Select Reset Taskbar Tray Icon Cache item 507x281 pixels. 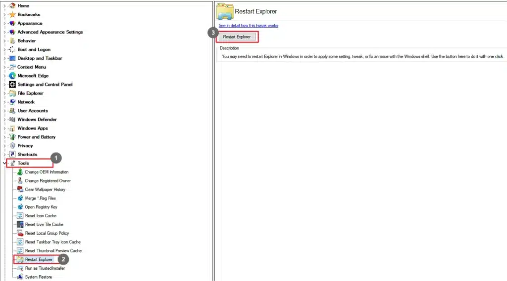tap(52, 241)
